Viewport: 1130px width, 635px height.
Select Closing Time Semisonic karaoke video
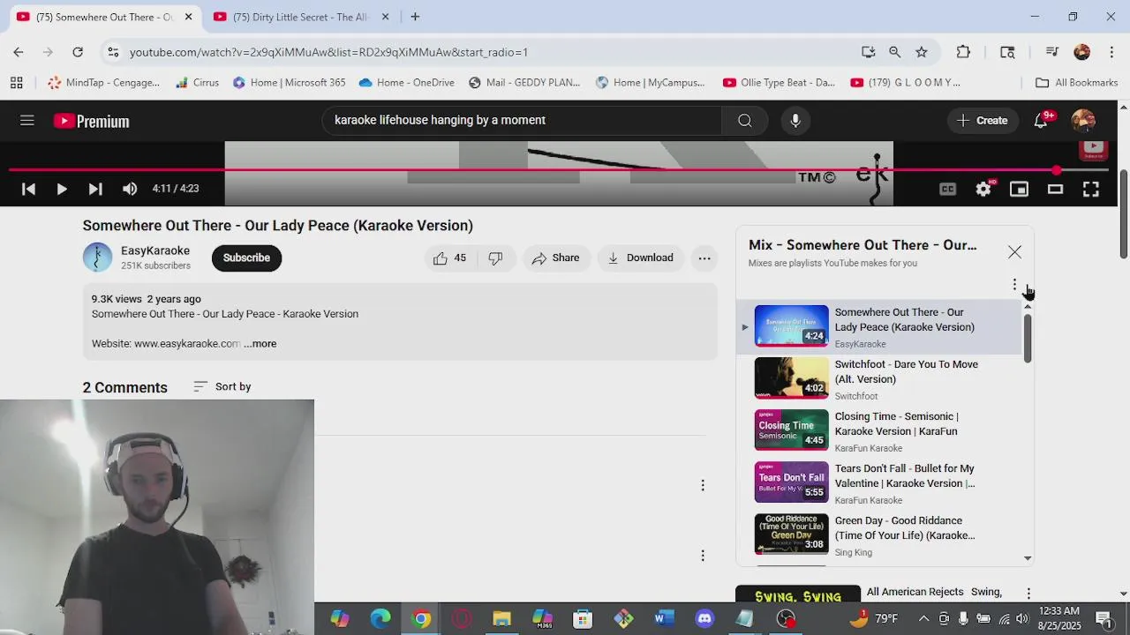point(878,431)
